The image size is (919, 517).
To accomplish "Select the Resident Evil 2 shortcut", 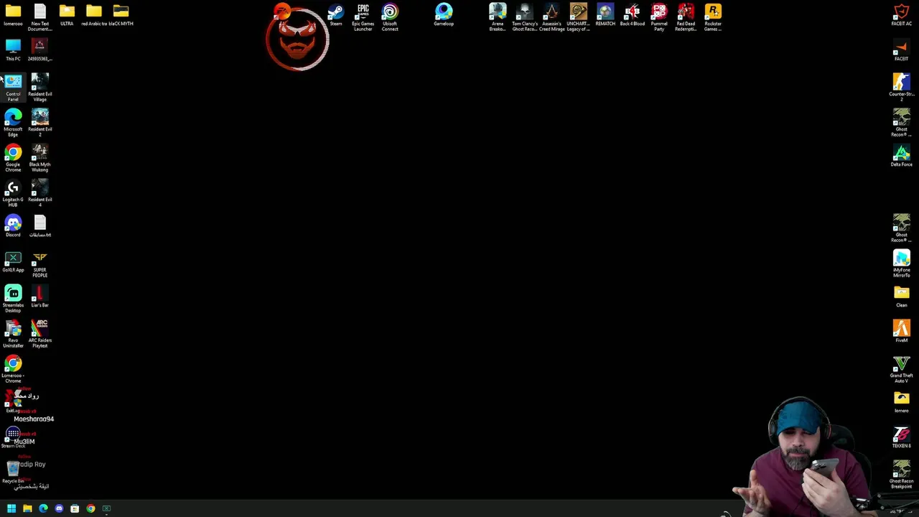I will click(x=40, y=123).
